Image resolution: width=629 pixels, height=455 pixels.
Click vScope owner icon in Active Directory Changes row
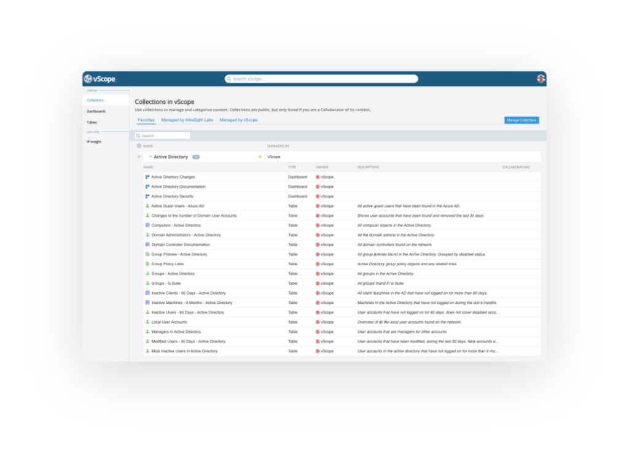coord(318,177)
